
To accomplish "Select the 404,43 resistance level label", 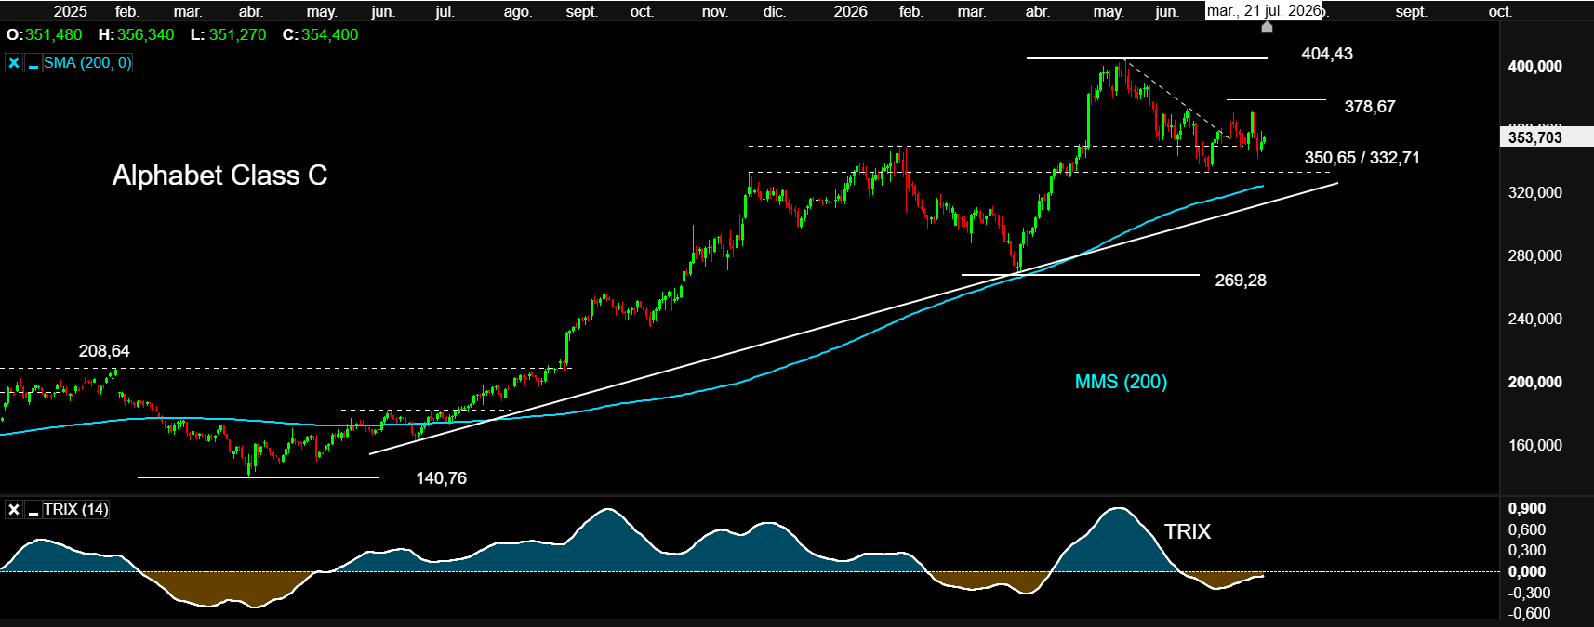I will click(x=1327, y=54).
